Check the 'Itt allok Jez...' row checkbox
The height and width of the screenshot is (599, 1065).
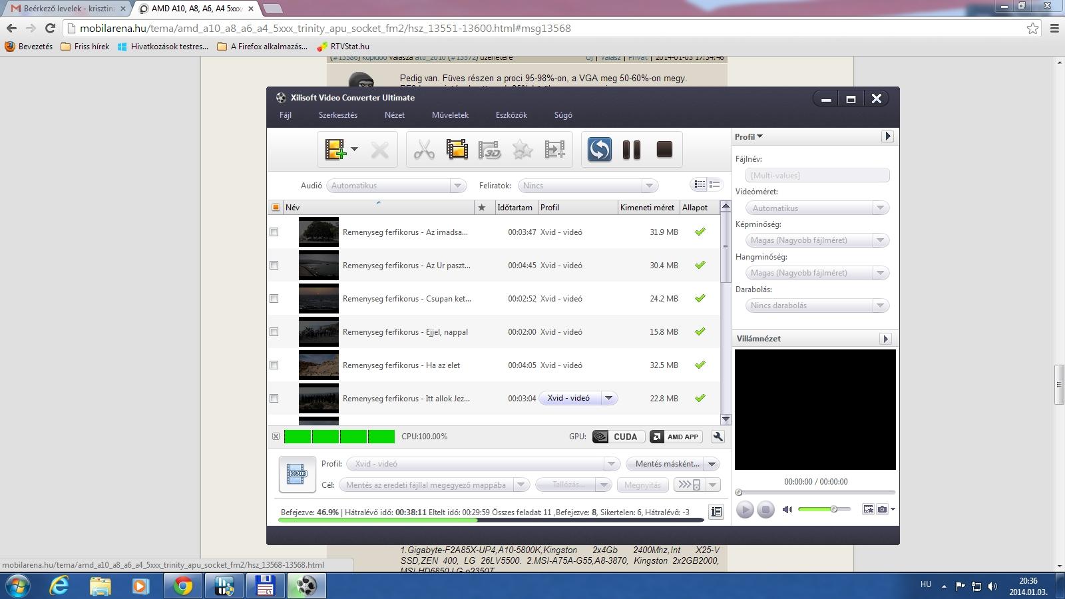274,399
